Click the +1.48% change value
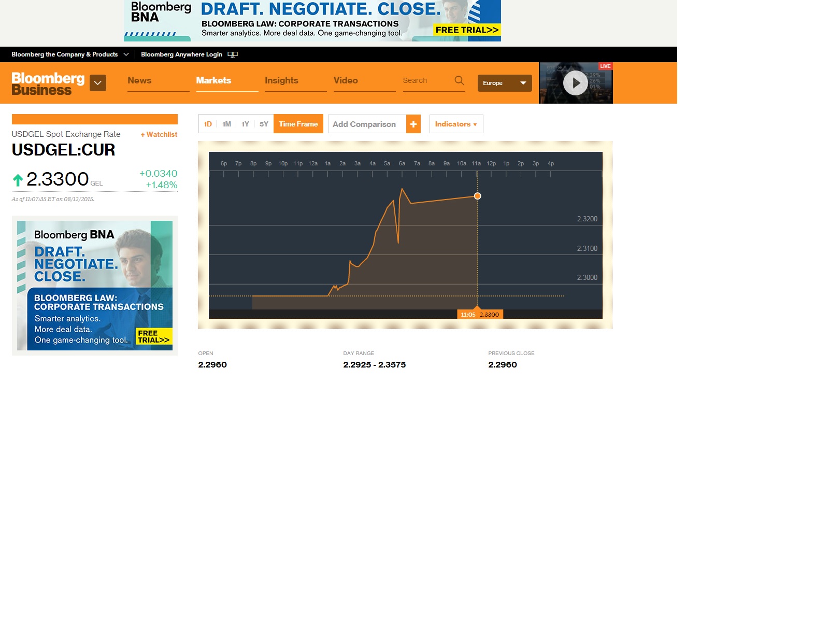 [x=162, y=185]
